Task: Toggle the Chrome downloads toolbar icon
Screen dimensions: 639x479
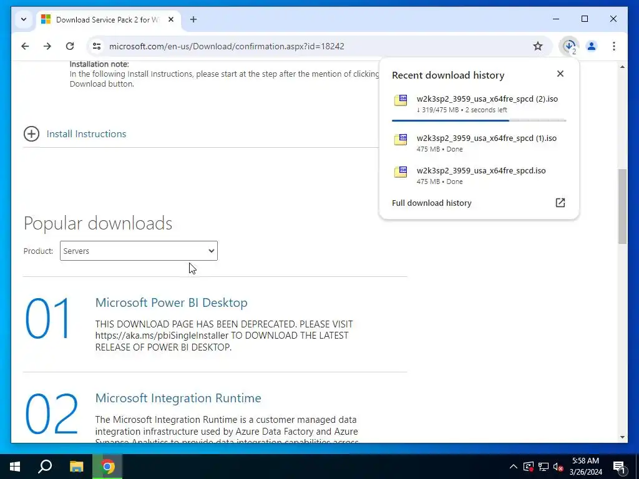Action: [x=569, y=46]
